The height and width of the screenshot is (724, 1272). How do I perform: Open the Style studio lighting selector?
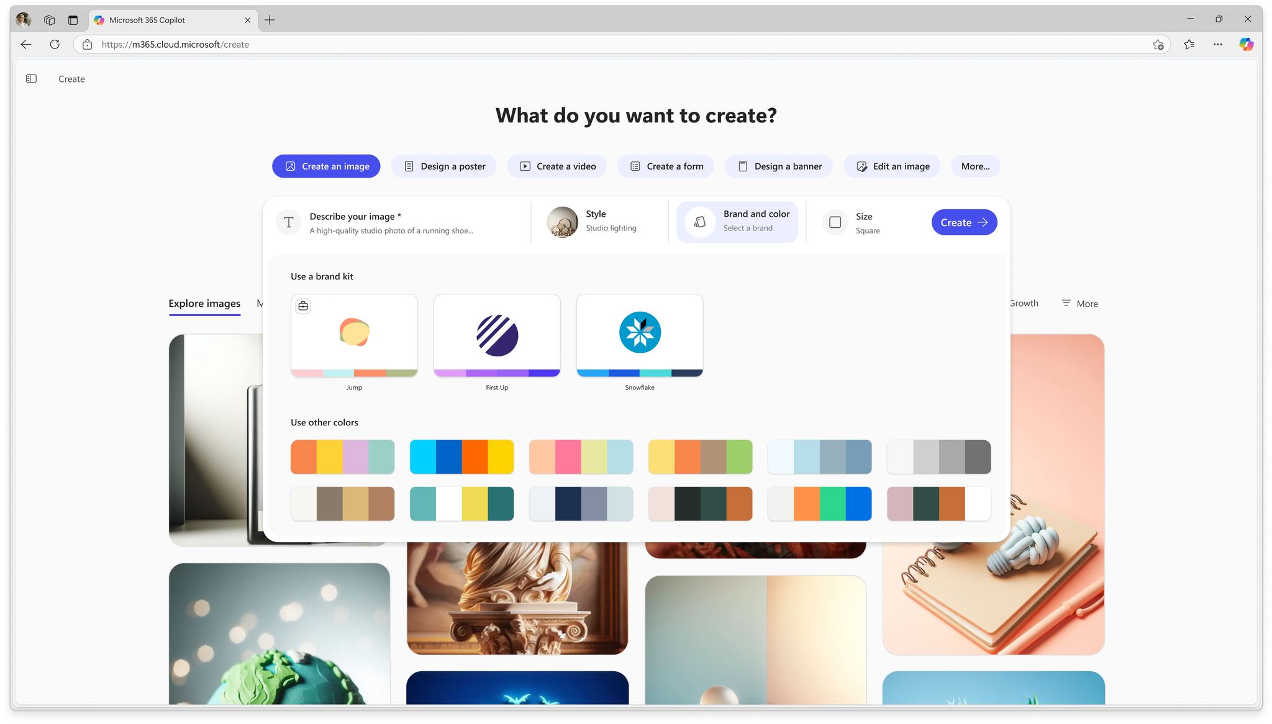point(599,222)
